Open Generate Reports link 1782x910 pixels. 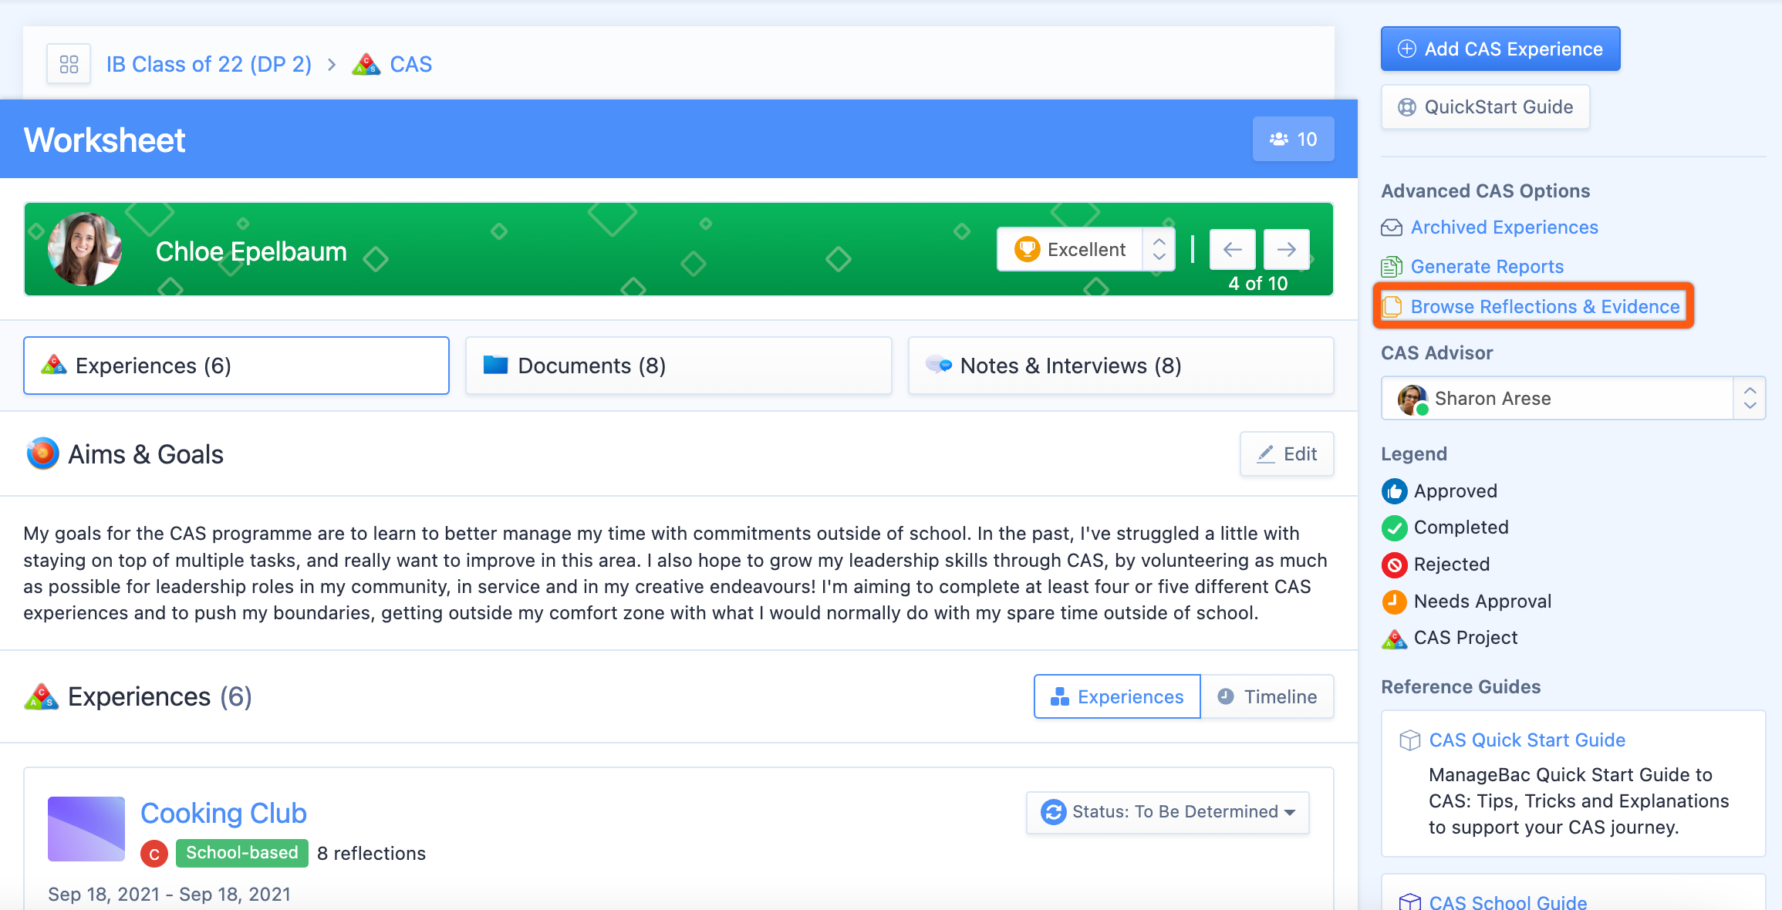coord(1487,267)
